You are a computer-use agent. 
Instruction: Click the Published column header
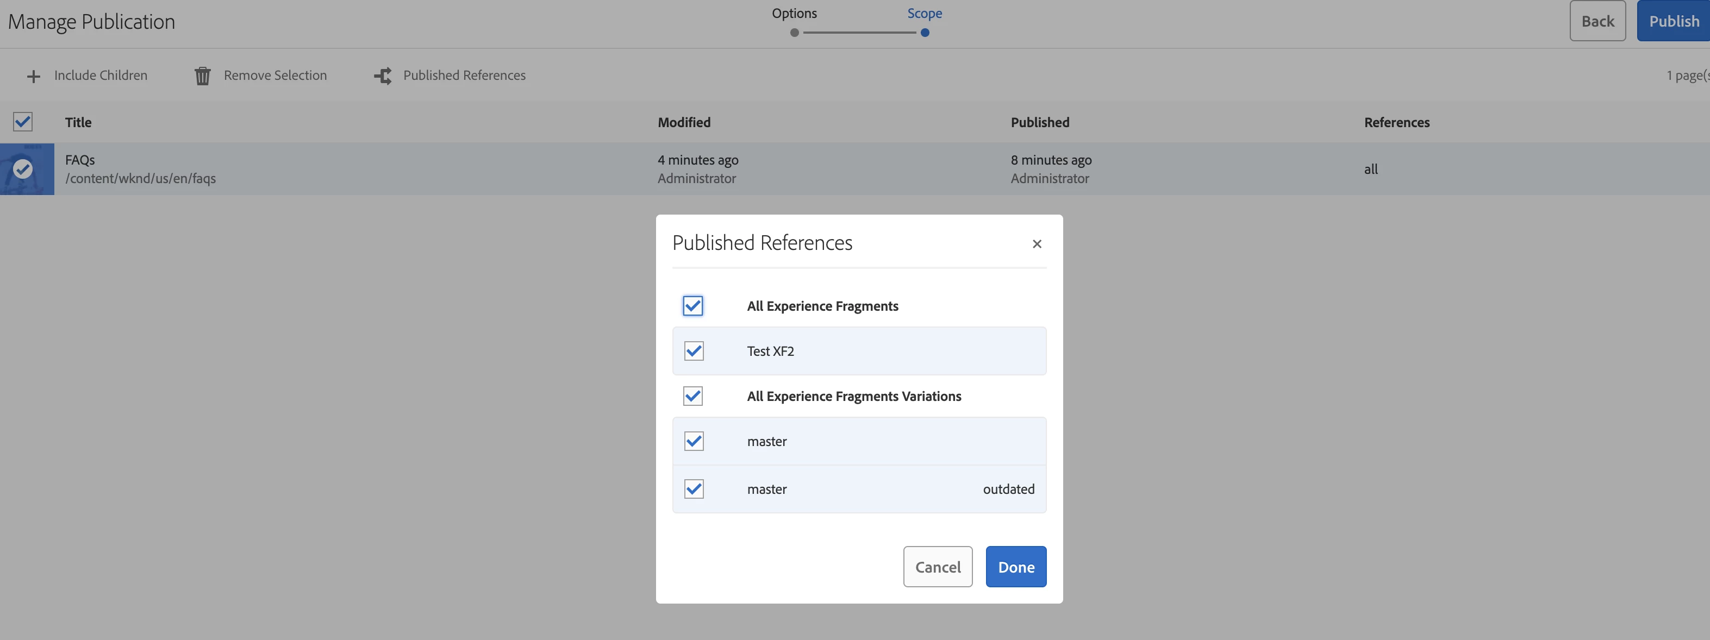(x=1040, y=122)
